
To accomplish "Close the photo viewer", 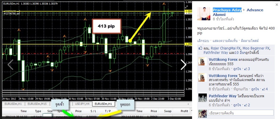I will 277,5.
